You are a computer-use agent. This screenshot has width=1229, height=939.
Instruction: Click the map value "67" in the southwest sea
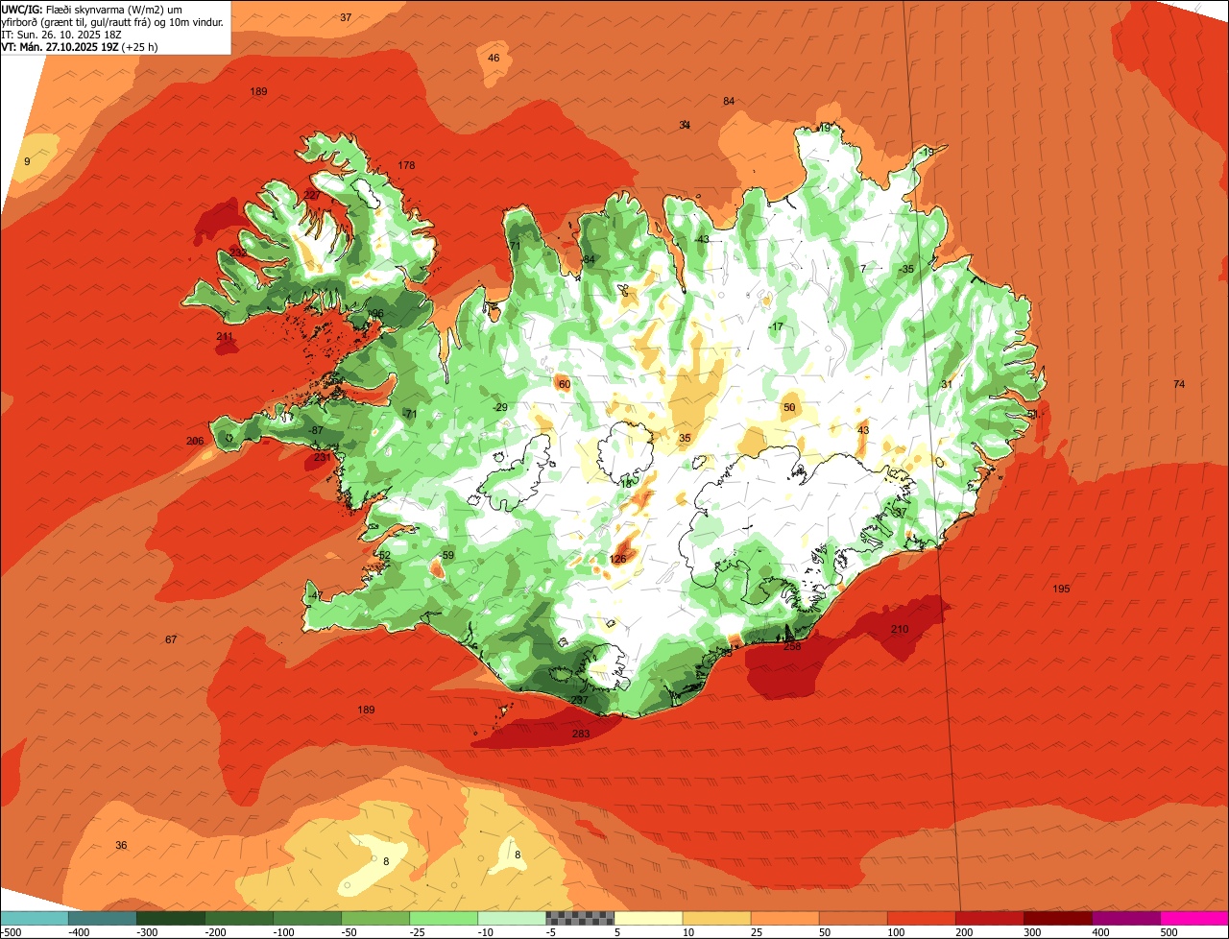171,639
